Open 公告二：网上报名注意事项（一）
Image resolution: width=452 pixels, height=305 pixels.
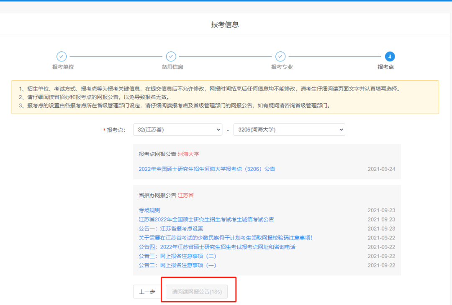177,266
